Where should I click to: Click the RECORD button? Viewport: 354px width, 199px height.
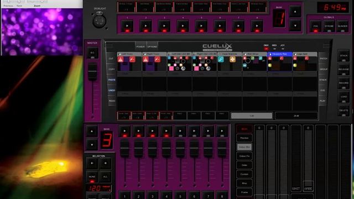(x=343, y=83)
